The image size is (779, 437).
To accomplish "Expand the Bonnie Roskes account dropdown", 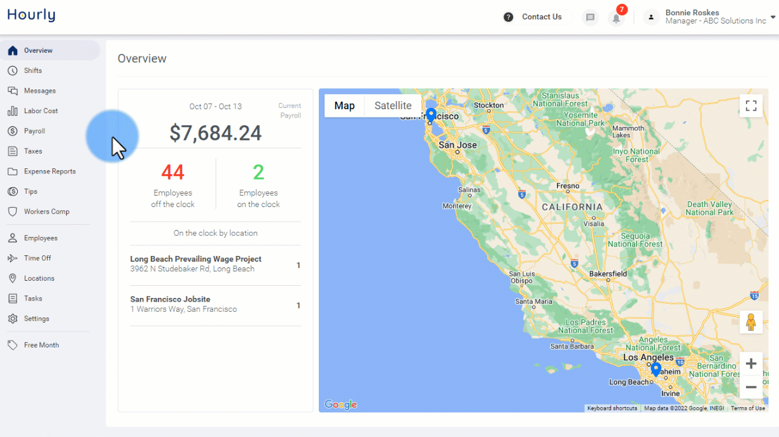I will 773,17.
